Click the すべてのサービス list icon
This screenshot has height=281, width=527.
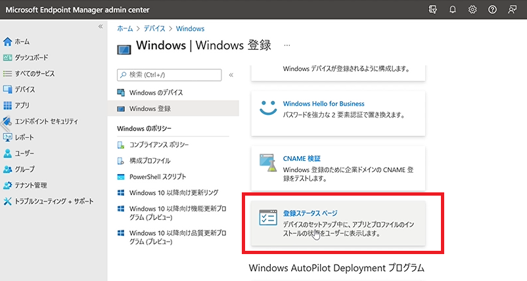coord(7,74)
